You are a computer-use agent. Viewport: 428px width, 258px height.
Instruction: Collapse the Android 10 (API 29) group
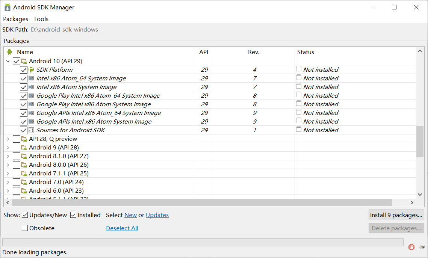tap(8, 61)
